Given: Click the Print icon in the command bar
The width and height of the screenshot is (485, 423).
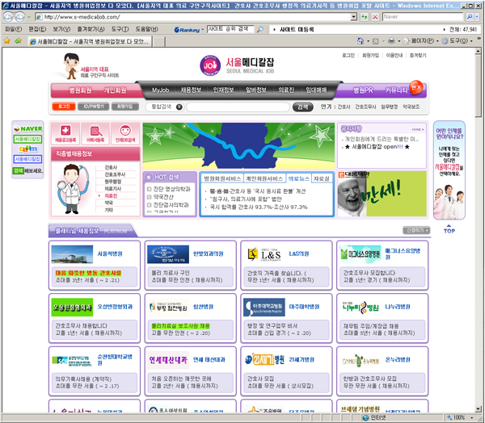Looking at the screenshot, I should pos(391,41).
